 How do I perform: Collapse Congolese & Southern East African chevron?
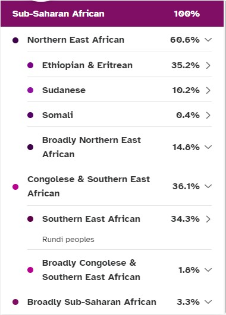pos(208,186)
